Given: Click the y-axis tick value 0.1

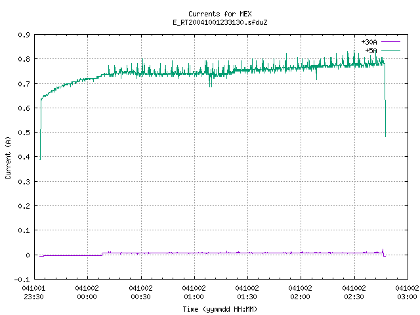Looking at the screenshot, I should [24, 230].
